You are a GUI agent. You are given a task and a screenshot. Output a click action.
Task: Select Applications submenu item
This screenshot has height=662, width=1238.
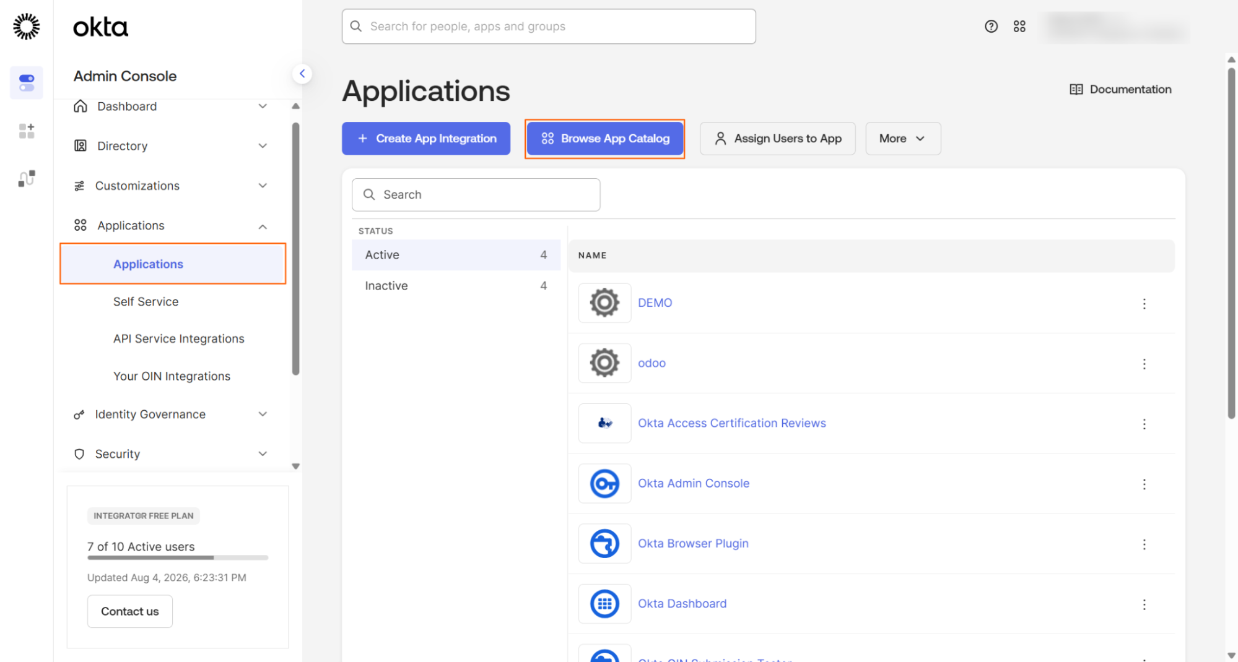pos(173,264)
